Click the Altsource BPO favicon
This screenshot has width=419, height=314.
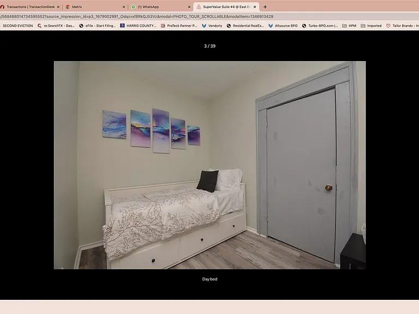tap(271, 26)
